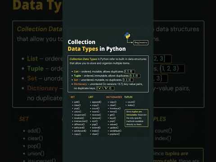Click union() in the center SET column
The width and height of the screenshot is (216, 162).
click(x=77, y=112)
